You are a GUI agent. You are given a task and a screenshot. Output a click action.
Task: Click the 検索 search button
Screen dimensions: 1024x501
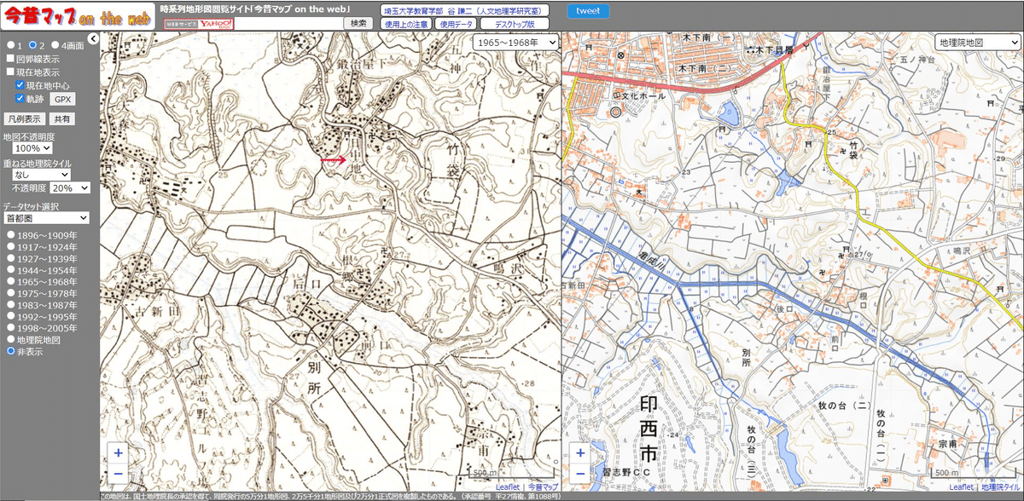pos(358,24)
